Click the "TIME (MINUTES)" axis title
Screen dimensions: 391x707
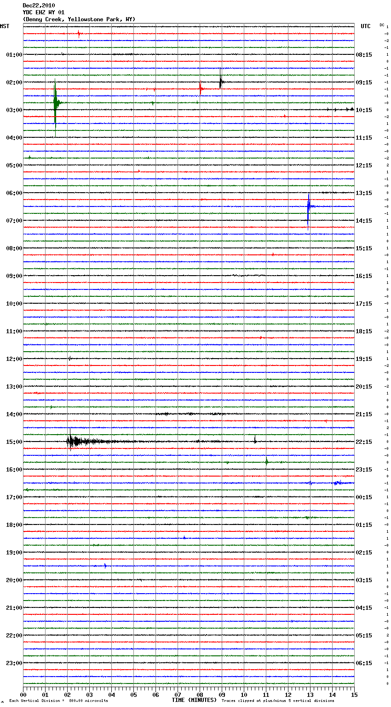[194, 700]
